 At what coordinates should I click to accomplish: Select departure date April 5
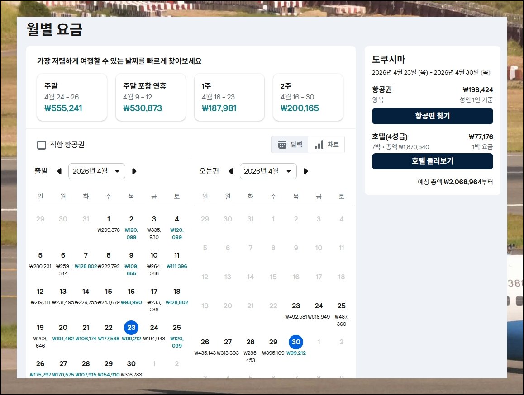point(40,260)
